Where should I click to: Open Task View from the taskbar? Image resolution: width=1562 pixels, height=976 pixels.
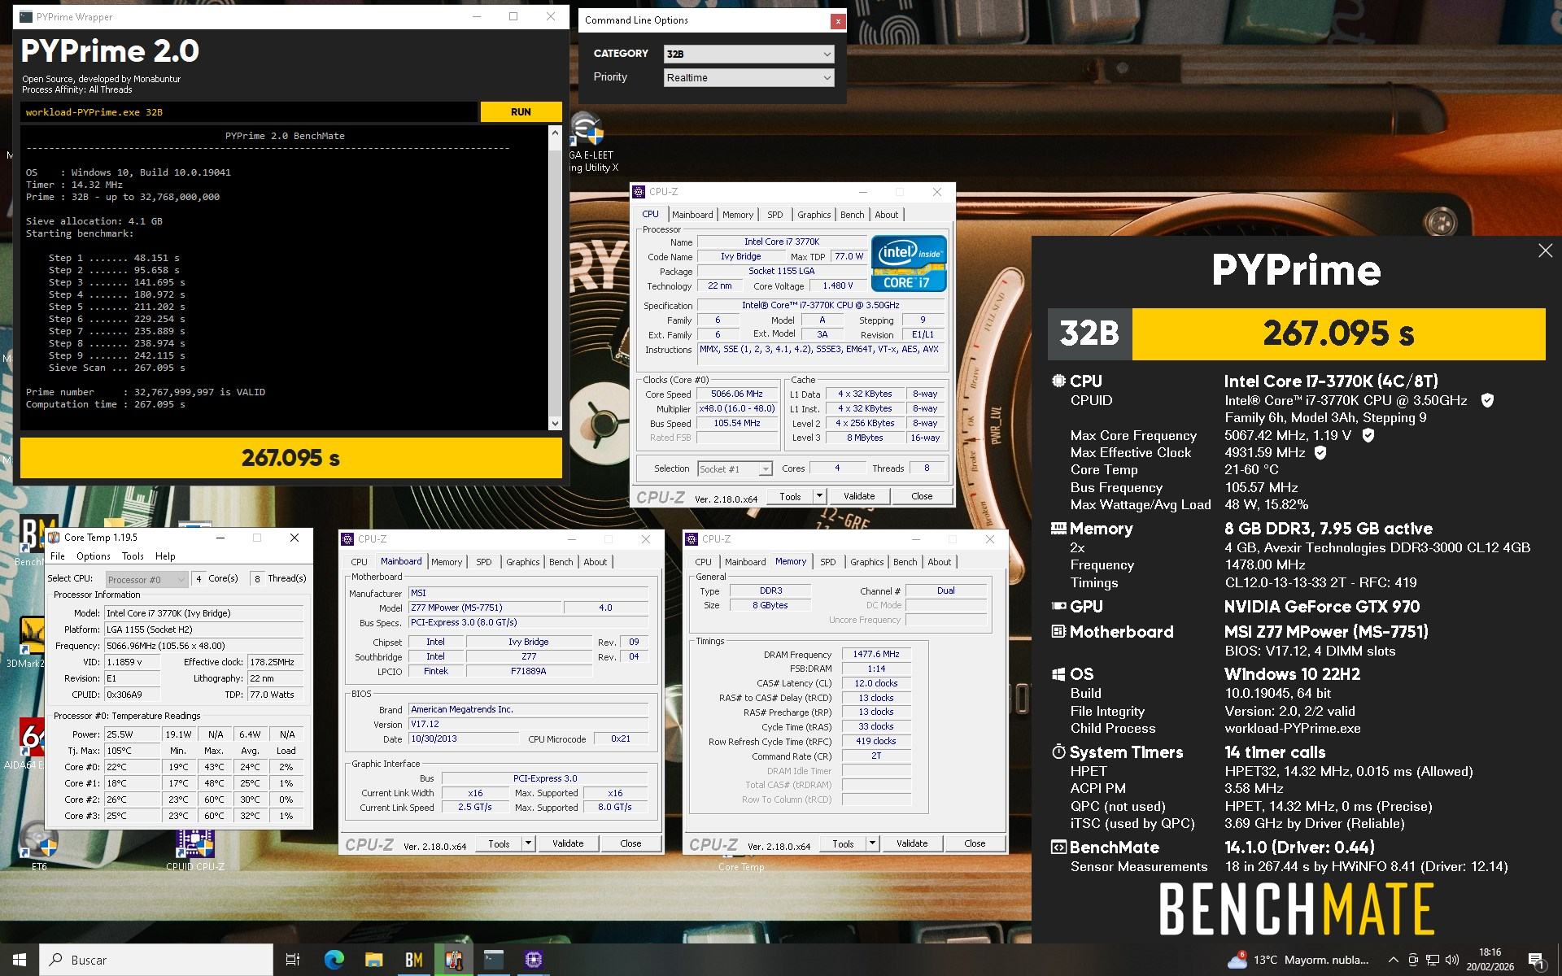(x=293, y=960)
